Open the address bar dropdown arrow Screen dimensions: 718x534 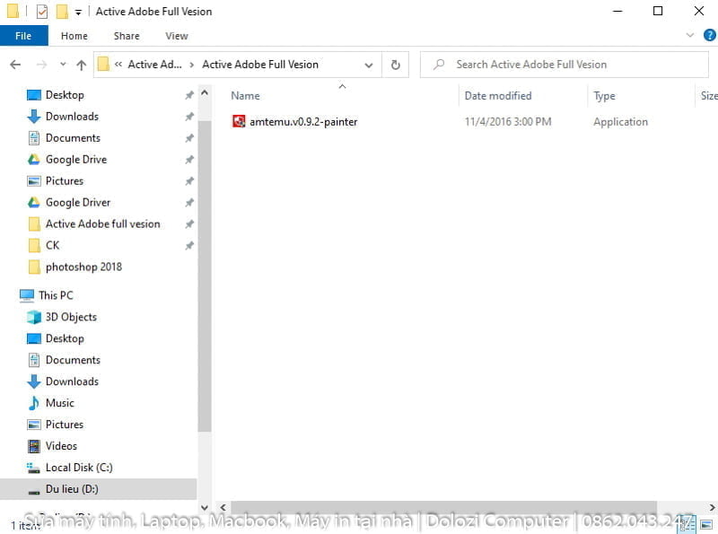click(x=368, y=65)
